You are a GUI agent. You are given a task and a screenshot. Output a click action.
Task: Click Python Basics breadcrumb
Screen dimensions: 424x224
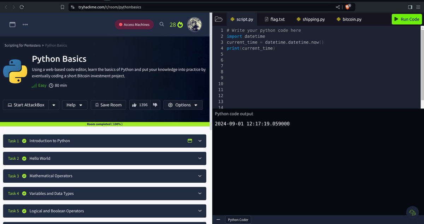(x=56, y=45)
